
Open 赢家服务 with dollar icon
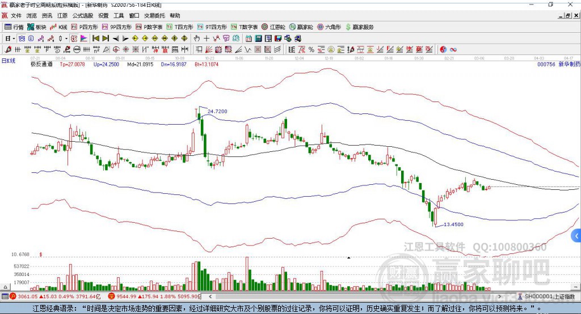pyautogui.click(x=359, y=27)
